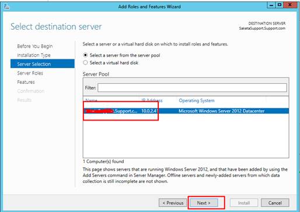Click the wizard icon in title bar
300x212 pixels.
(7, 6)
